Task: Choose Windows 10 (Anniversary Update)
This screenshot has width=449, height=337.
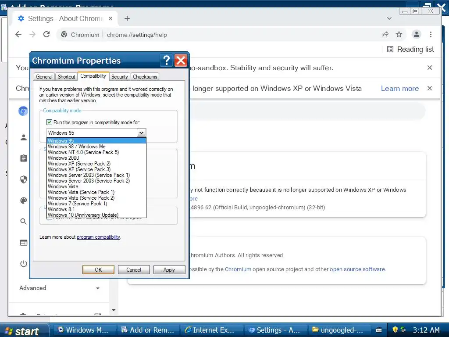Action: (96, 215)
